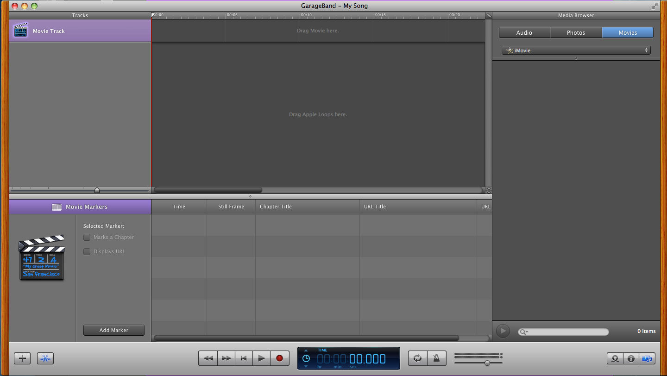Screen dimensions: 667x376
Task: Click the LCD time display digits
Action: [352, 359]
